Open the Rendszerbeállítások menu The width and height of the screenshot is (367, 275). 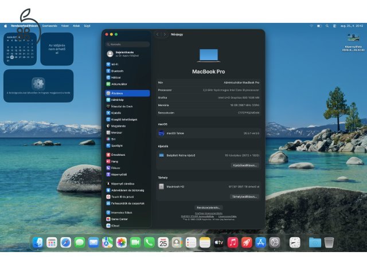24,26
